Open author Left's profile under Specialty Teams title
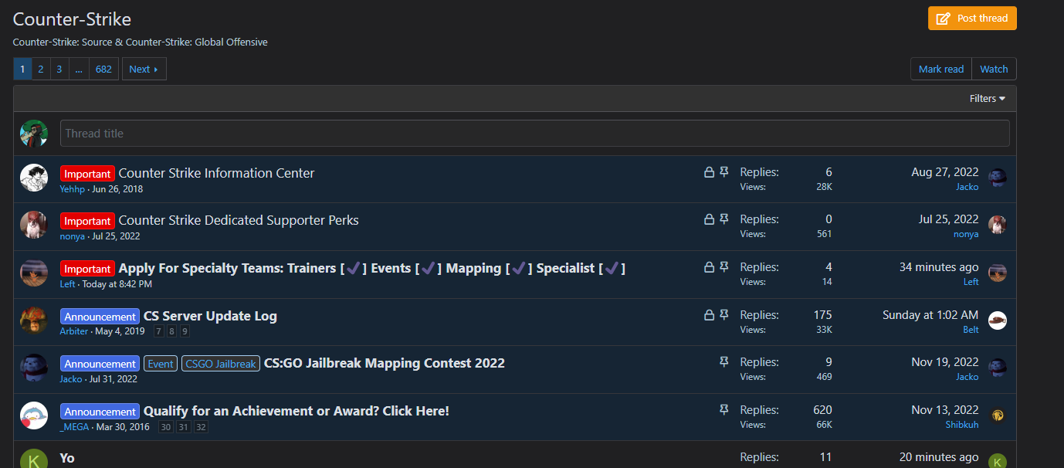This screenshot has width=1064, height=468. 68,284
